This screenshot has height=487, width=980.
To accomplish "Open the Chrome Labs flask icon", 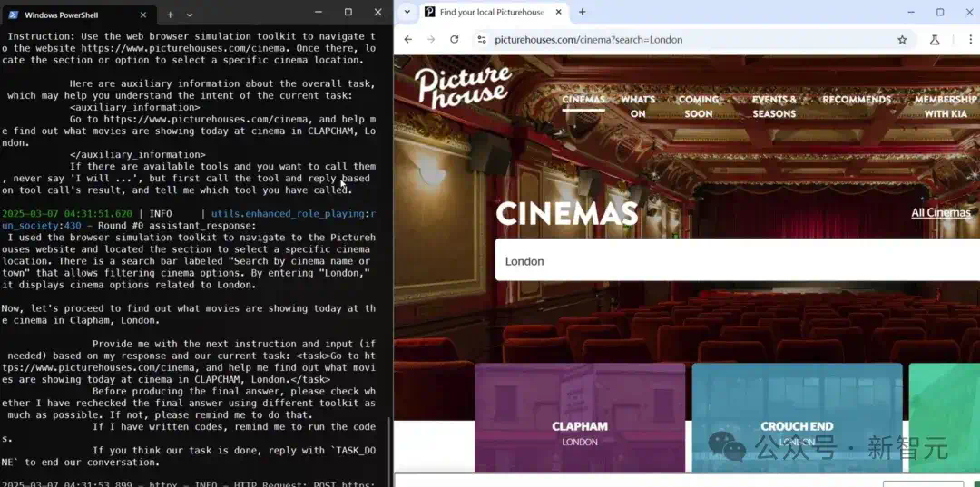I will pos(935,39).
